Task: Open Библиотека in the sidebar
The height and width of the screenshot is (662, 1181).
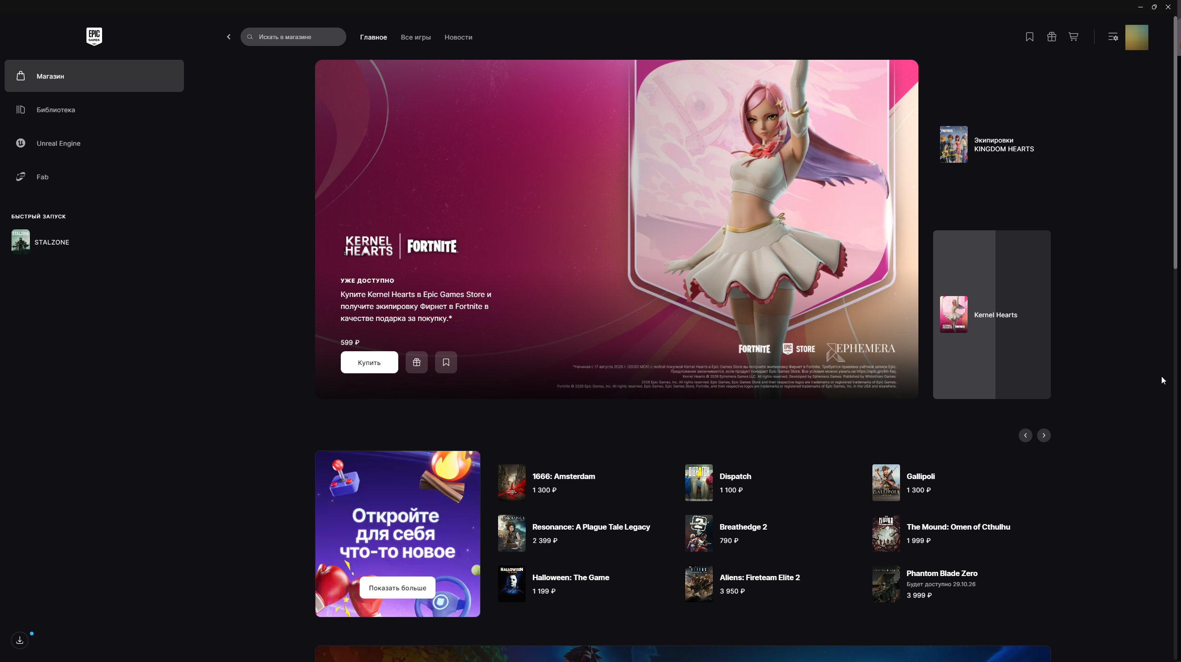Action: pos(94,109)
